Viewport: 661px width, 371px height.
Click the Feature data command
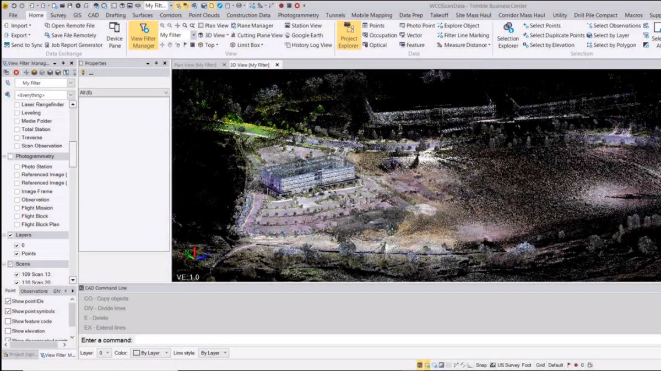[412, 45]
